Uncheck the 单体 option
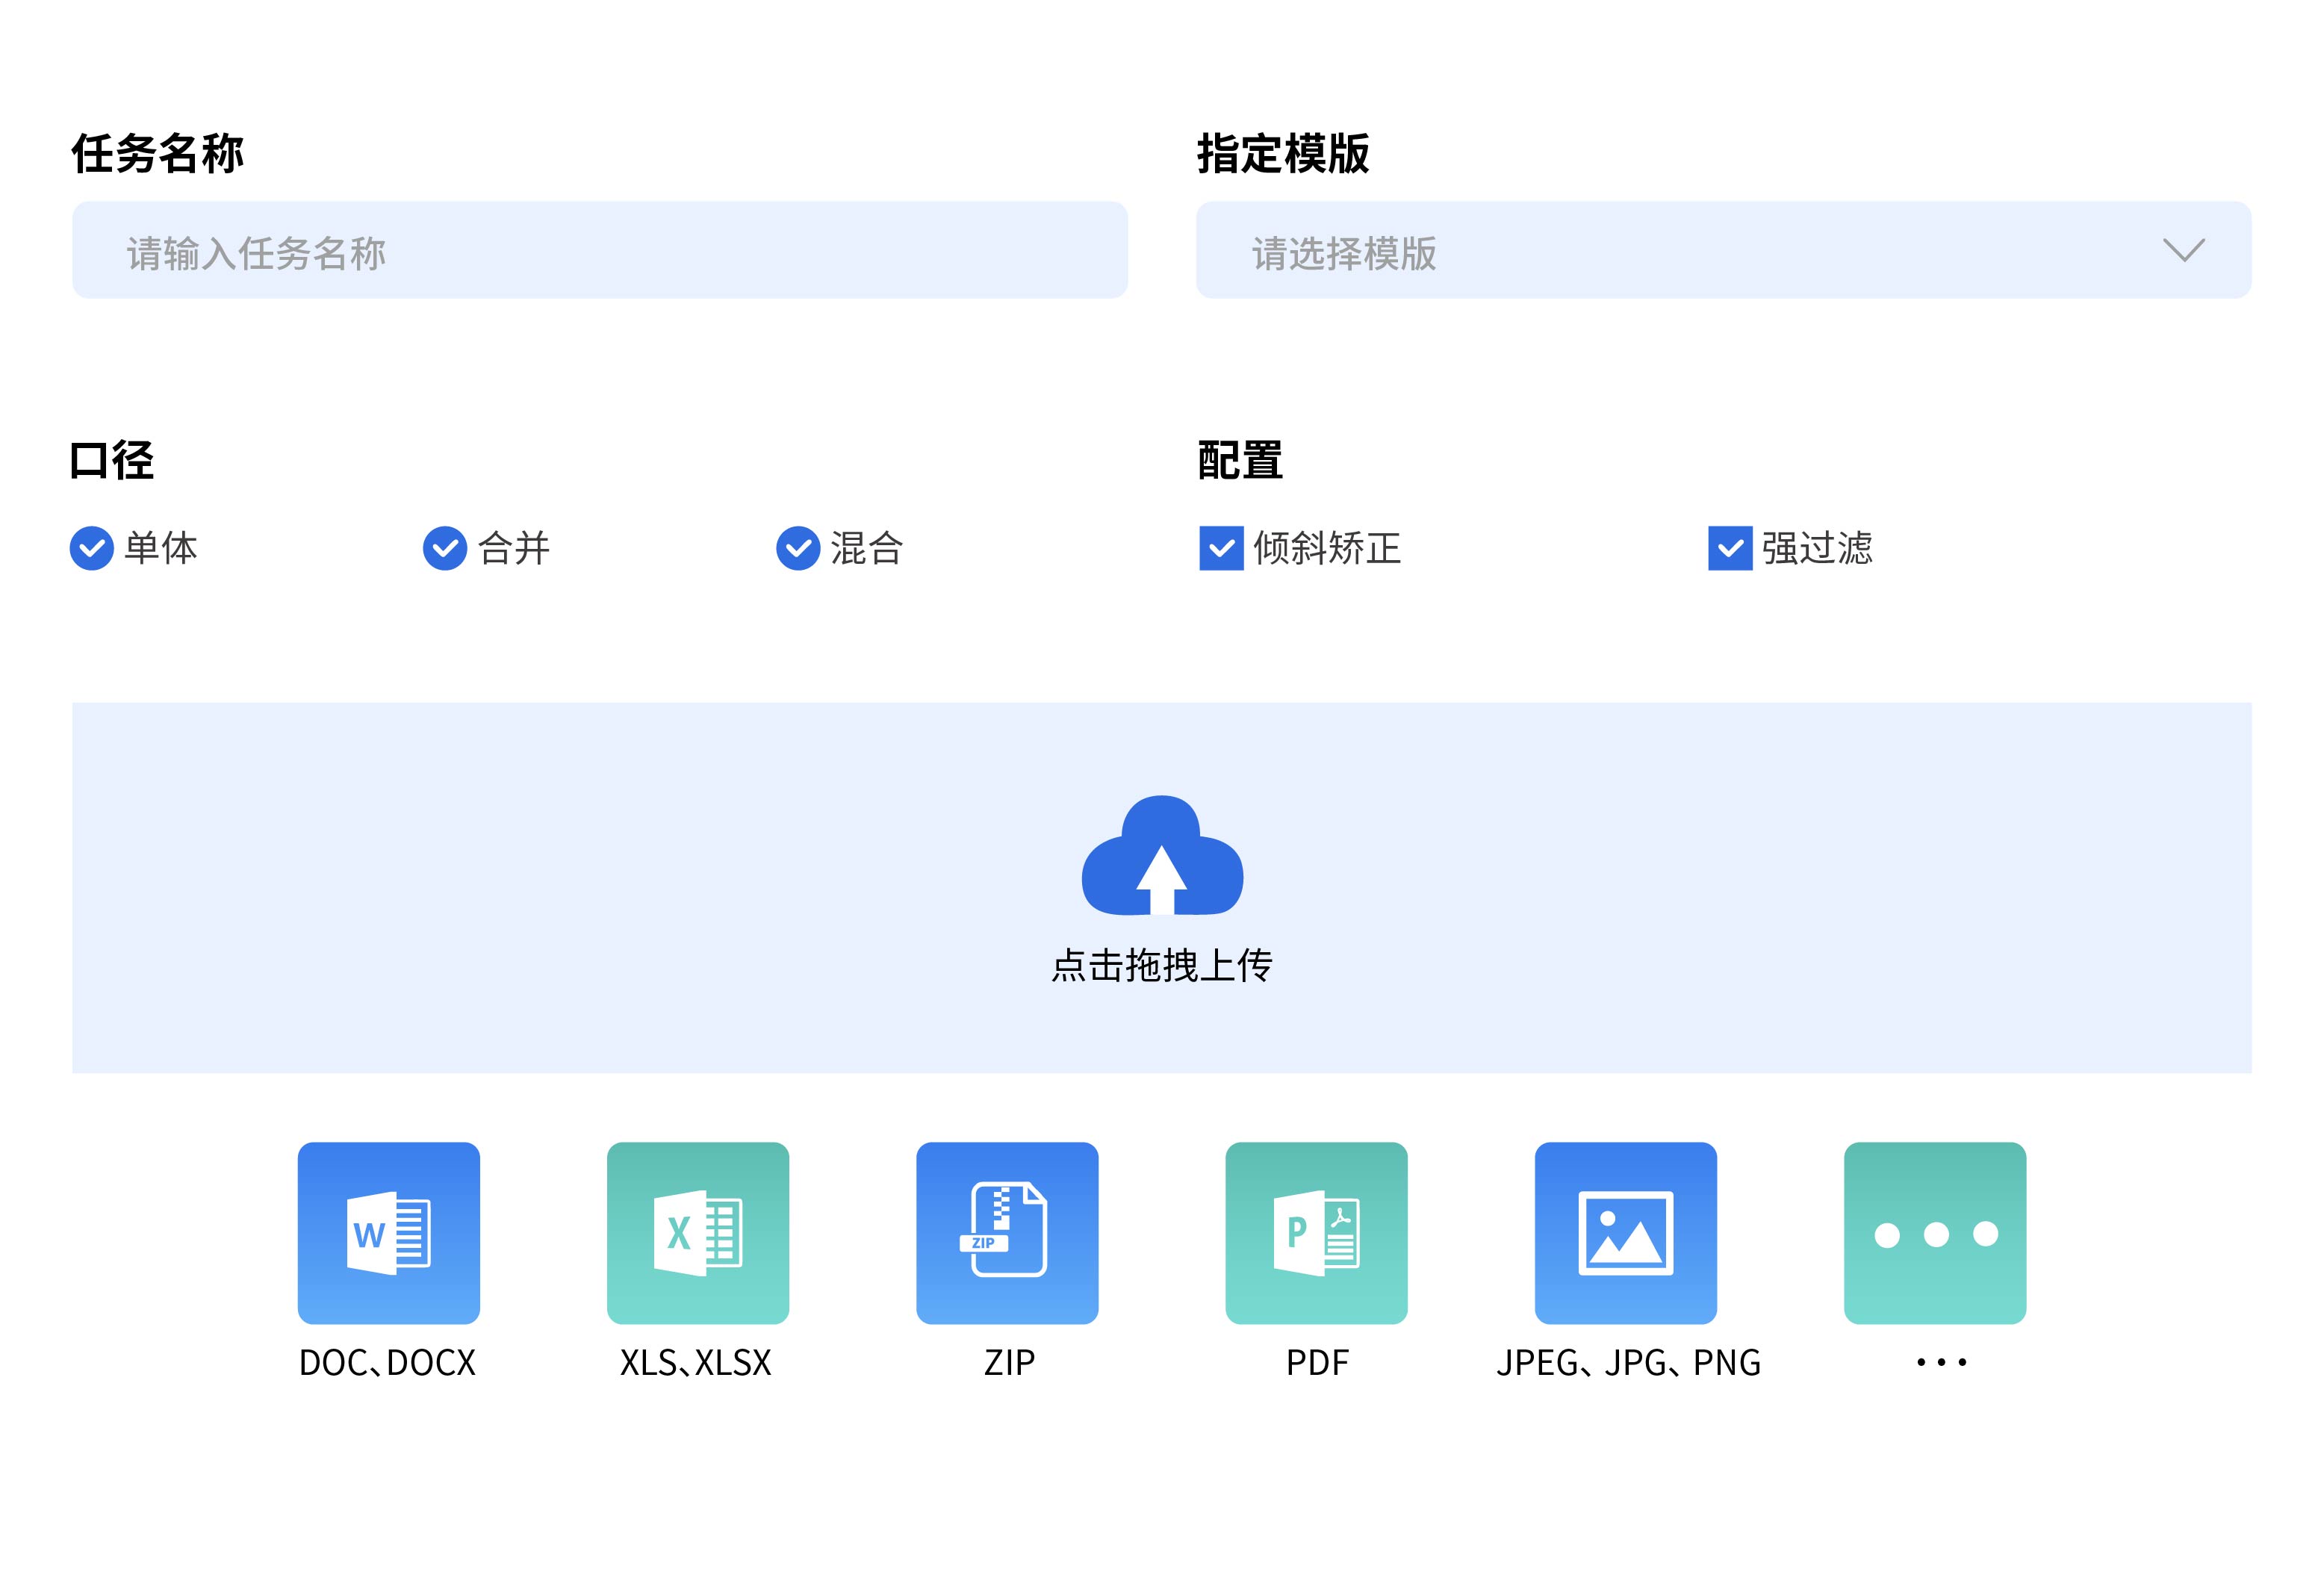 (92, 548)
